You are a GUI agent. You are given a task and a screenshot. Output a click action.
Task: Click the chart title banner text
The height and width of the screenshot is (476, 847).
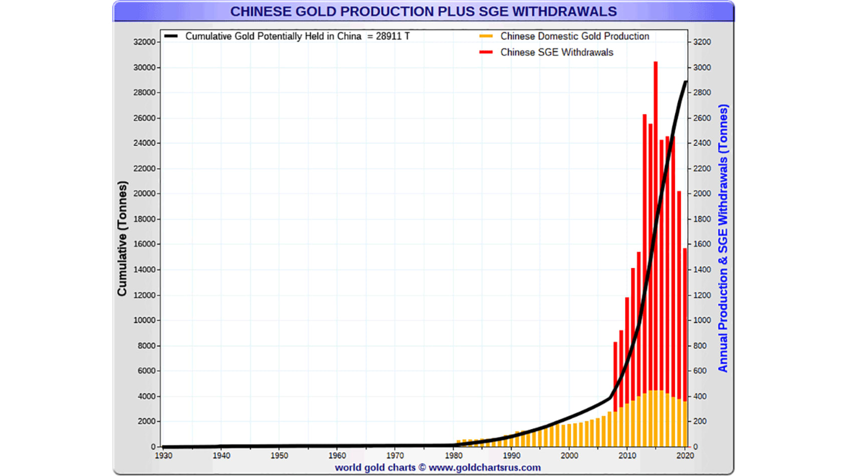click(x=423, y=11)
